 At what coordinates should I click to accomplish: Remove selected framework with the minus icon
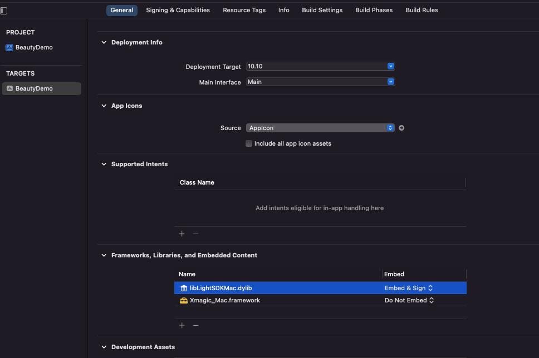pos(195,325)
